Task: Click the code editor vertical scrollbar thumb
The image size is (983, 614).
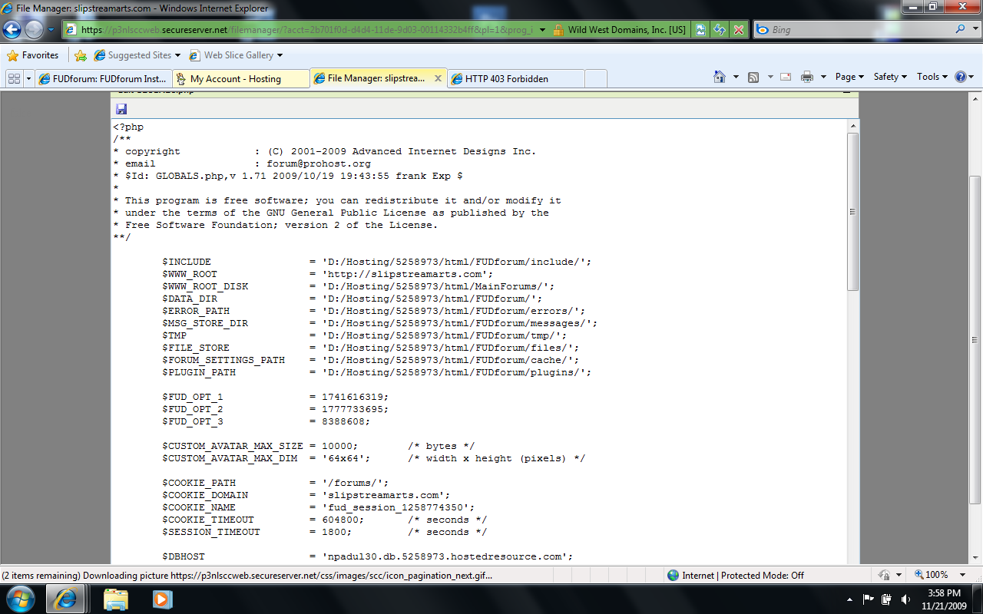Action: point(852,212)
